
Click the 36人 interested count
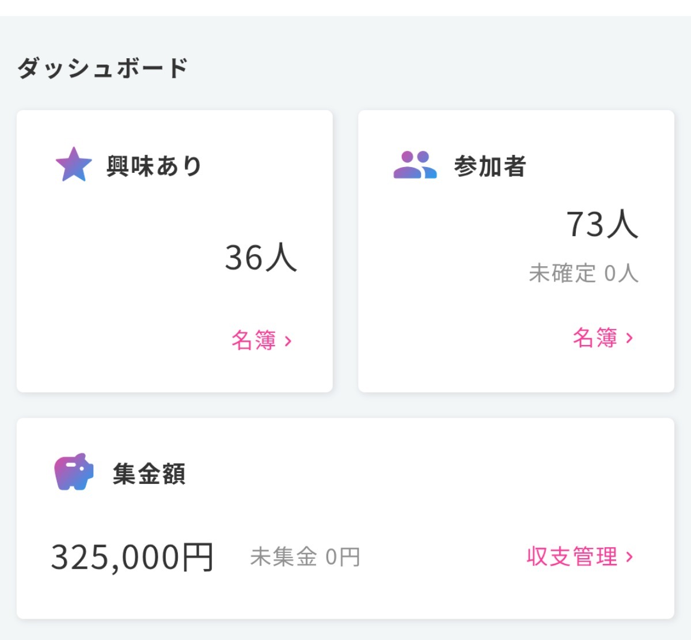(260, 257)
